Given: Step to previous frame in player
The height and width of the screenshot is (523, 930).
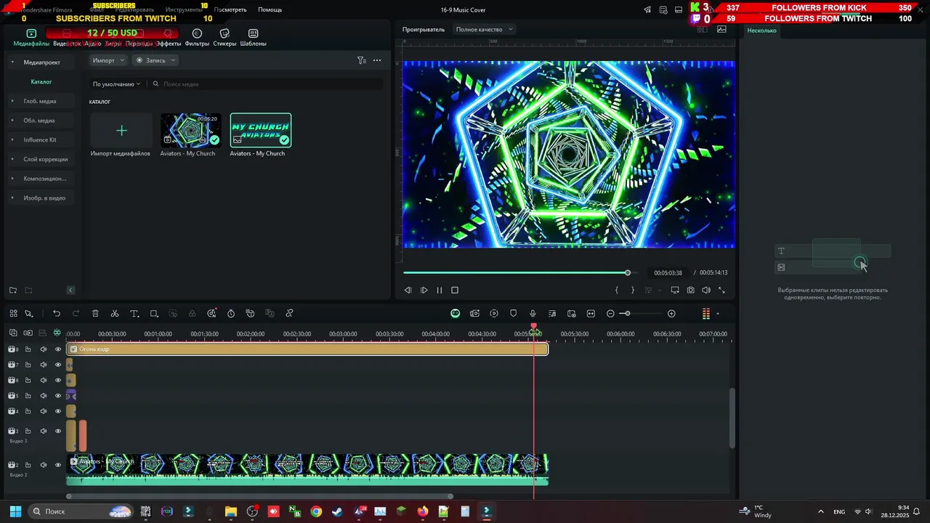Looking at the screenshot, I should [x=408, y=290].
